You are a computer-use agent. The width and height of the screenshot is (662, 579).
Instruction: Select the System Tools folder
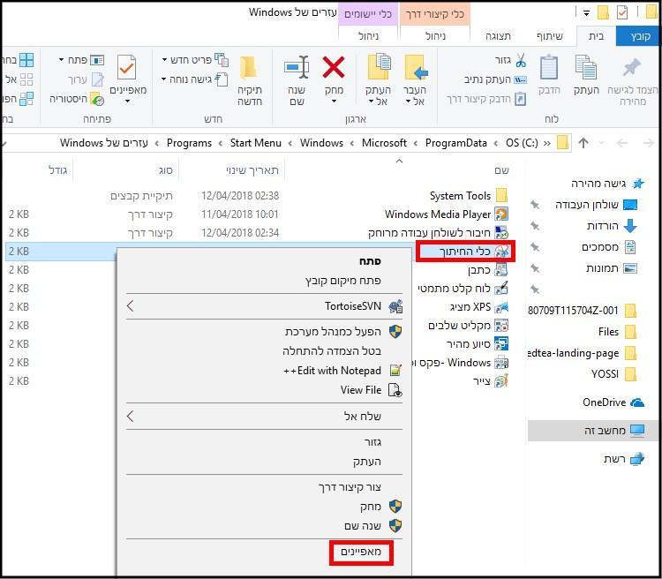coord(468,196)
